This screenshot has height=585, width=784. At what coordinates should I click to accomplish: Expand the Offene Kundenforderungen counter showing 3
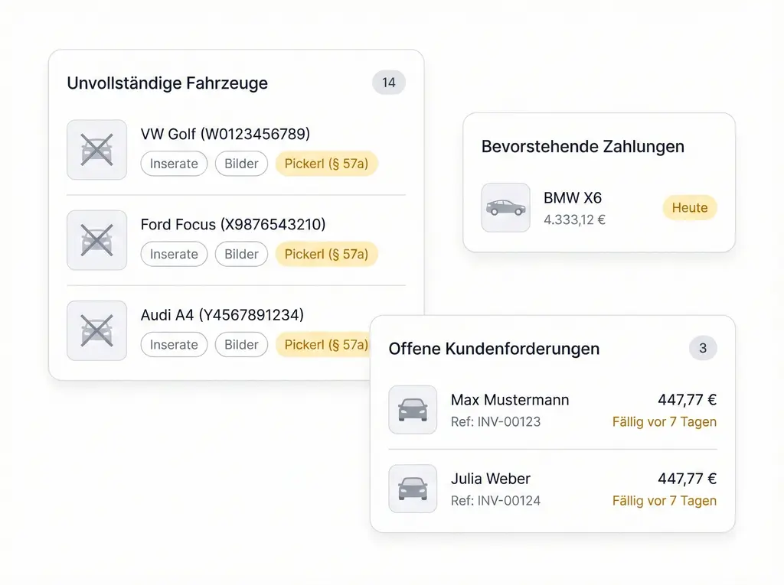[703, 348]
